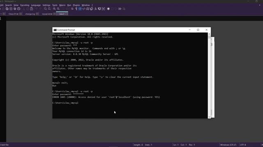Viewport: 263px width, 147px height.
Task: Run macro multiple times fast-forward icon
Action: [x=120, y=9]
